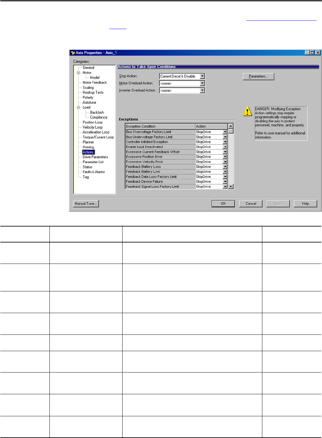The image size is (322, 438).
Task: Minimize the Axis Properties window
Action: point(307,53)
